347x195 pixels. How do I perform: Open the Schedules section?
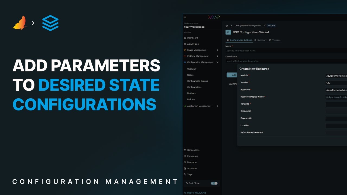[x=192, y=168]
